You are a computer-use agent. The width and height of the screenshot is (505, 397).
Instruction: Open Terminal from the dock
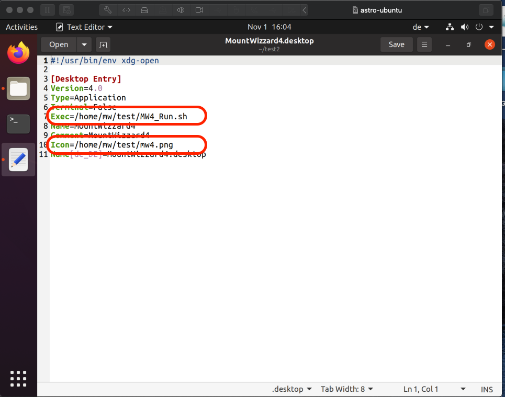(18, 124)
